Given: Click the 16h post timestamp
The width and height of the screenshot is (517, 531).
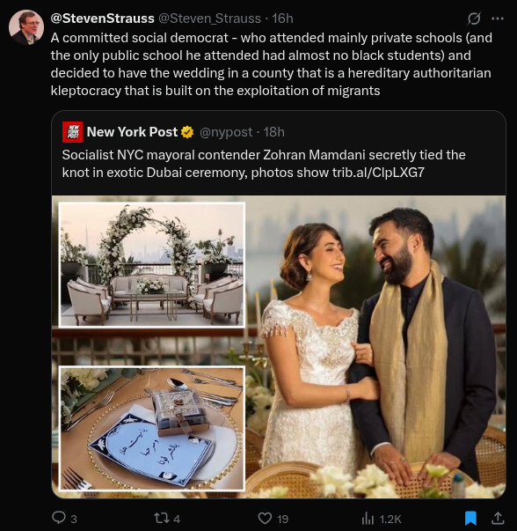Looking at the screenshot, I should (x=282, y=18).
